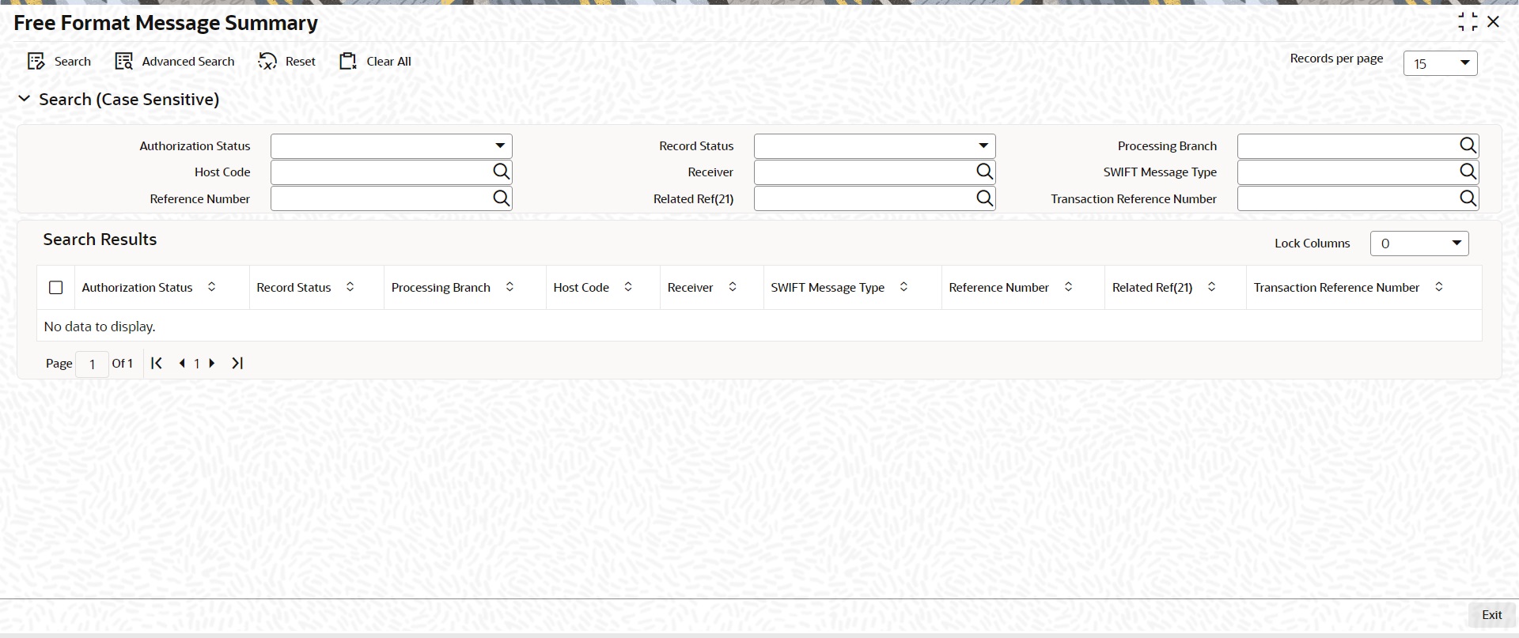Open Records per page dropdown
The height and width of the screenshot is (638, 1519).
click(1440, 63)
